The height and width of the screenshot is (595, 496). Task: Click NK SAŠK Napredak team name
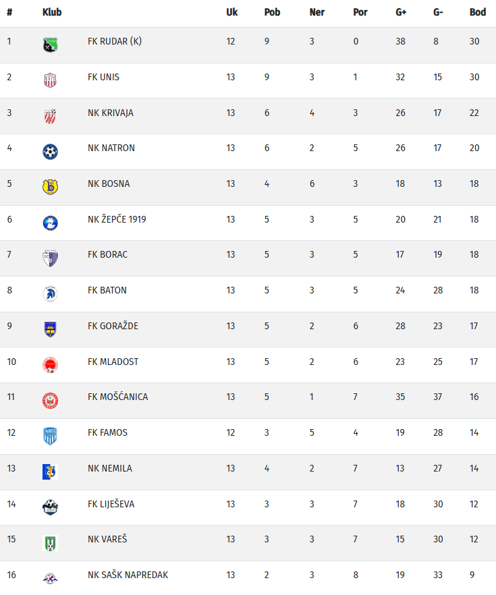(x=128, y=575)
